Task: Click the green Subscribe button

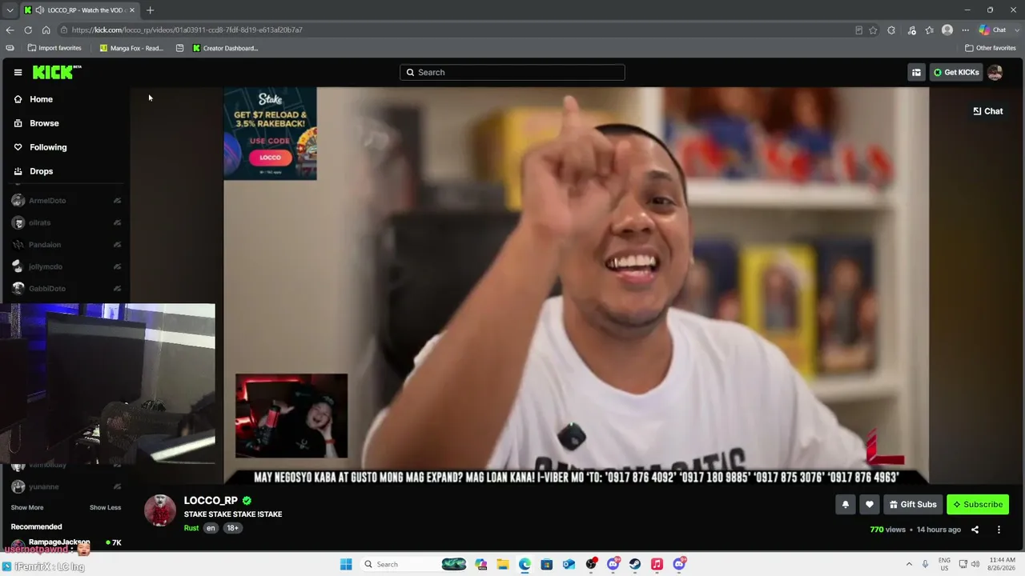Action: pyautogui.click(x=978, y=505)
